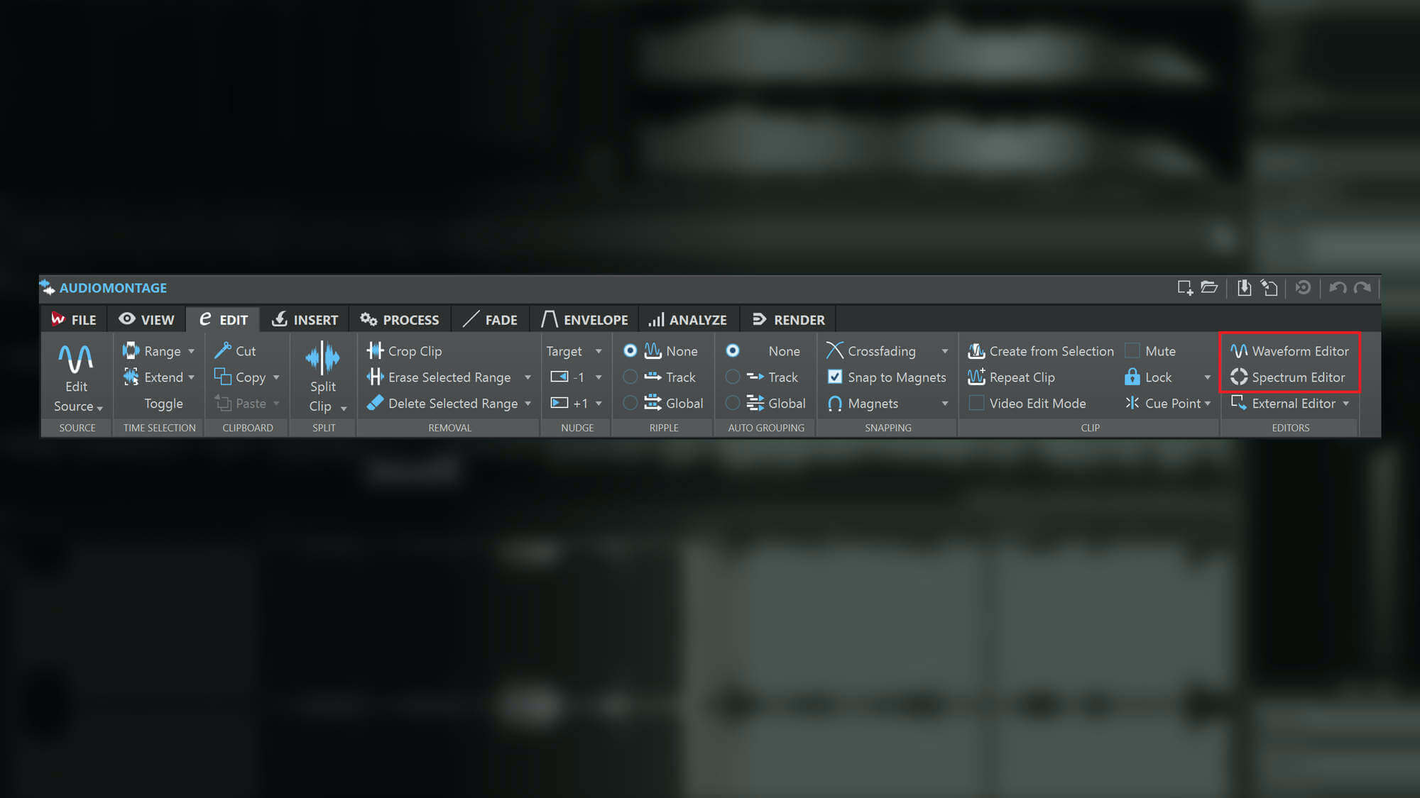1420x798 pixels.
Task: Select Ripple None radio button
Action: [x=630, y=350]
